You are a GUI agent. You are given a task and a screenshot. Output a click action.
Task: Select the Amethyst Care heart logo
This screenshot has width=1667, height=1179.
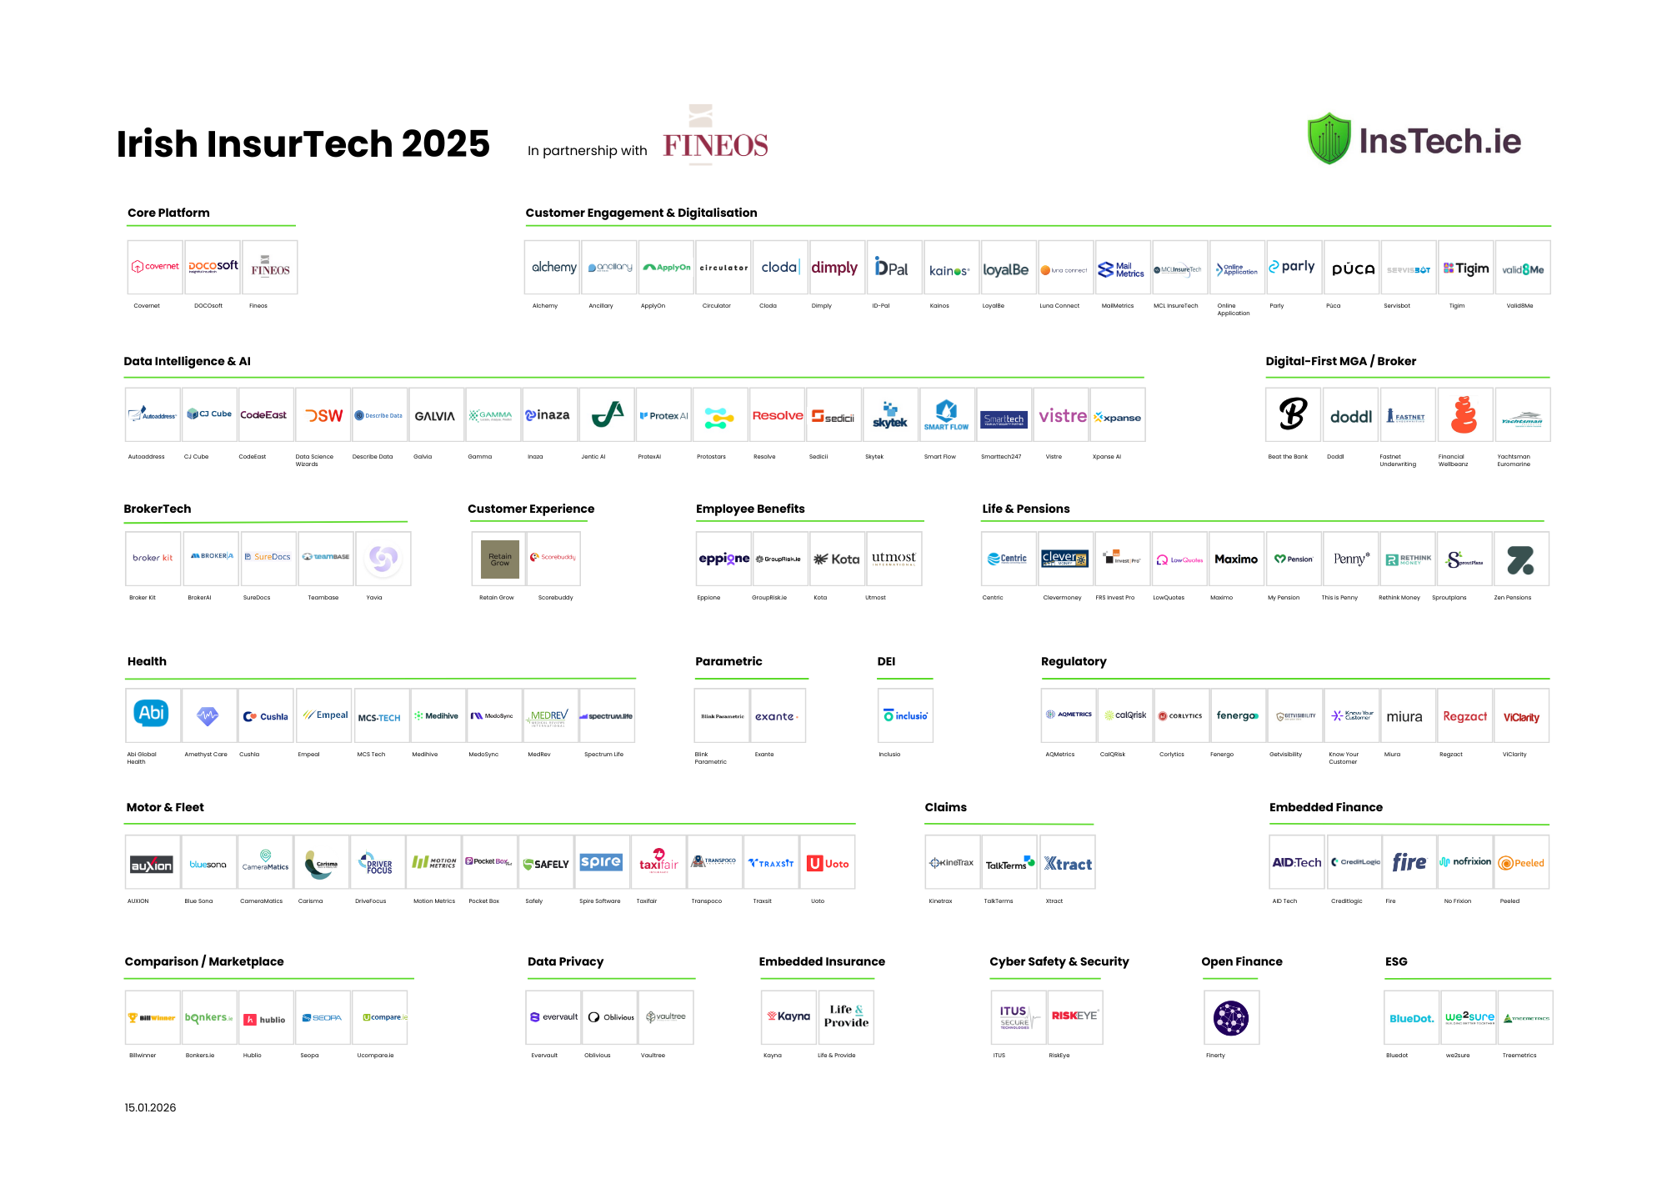208,715
